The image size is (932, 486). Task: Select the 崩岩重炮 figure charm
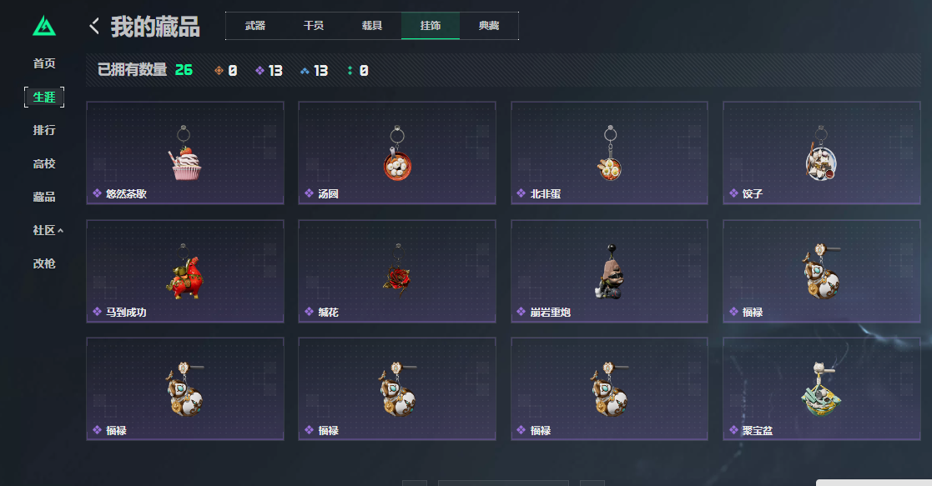[x=609, y=271]
